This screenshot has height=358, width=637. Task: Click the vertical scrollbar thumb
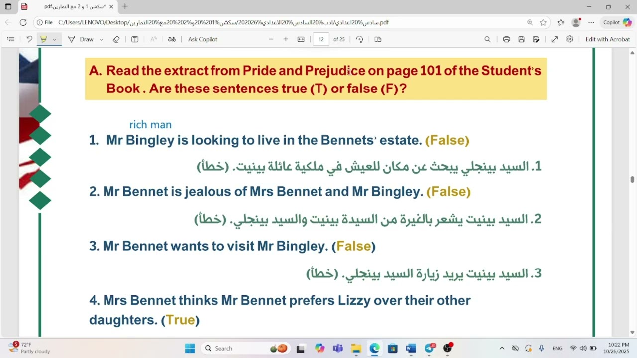tap(633, 179)
